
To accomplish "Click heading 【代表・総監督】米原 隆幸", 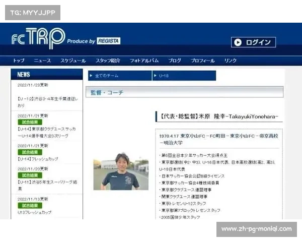I will (x=219, y=116).
